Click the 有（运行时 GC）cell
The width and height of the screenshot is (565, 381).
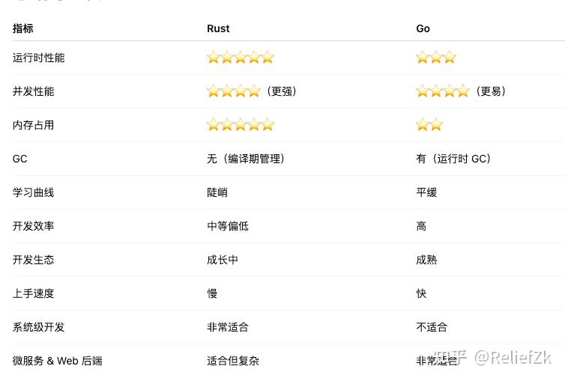click(453, 159)
